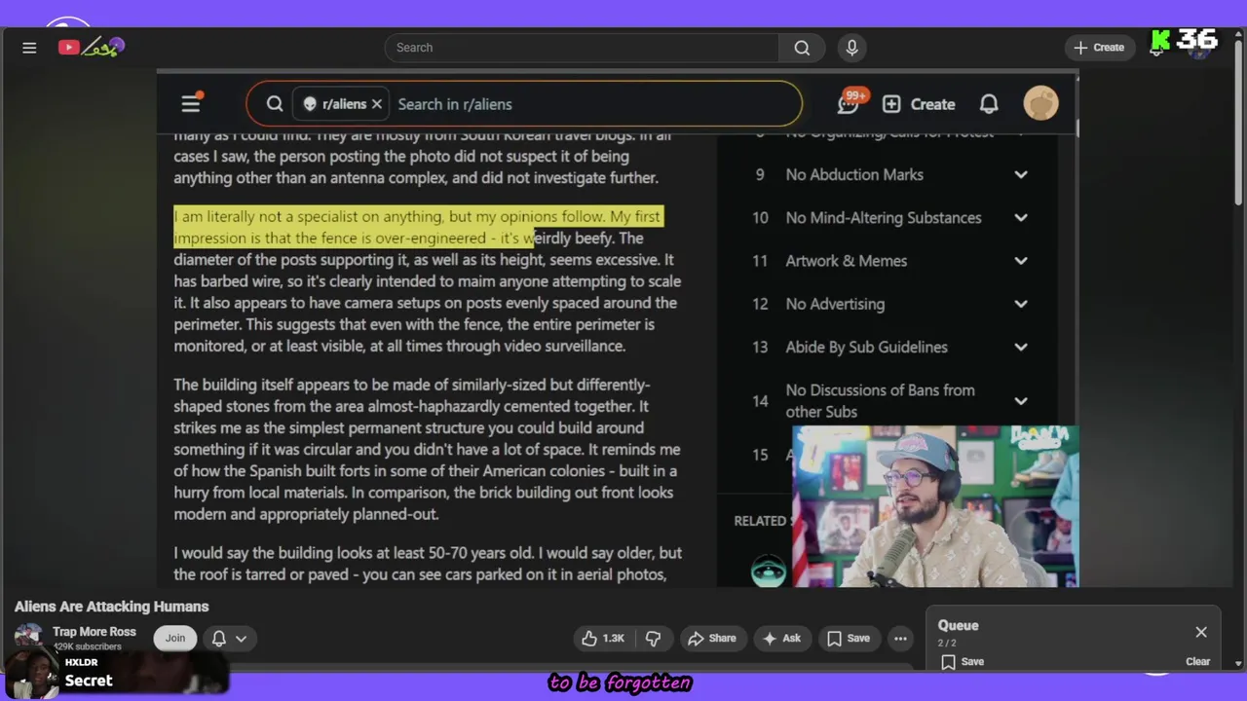Open the Trap More Ross channel avatar

coord(28,638)
